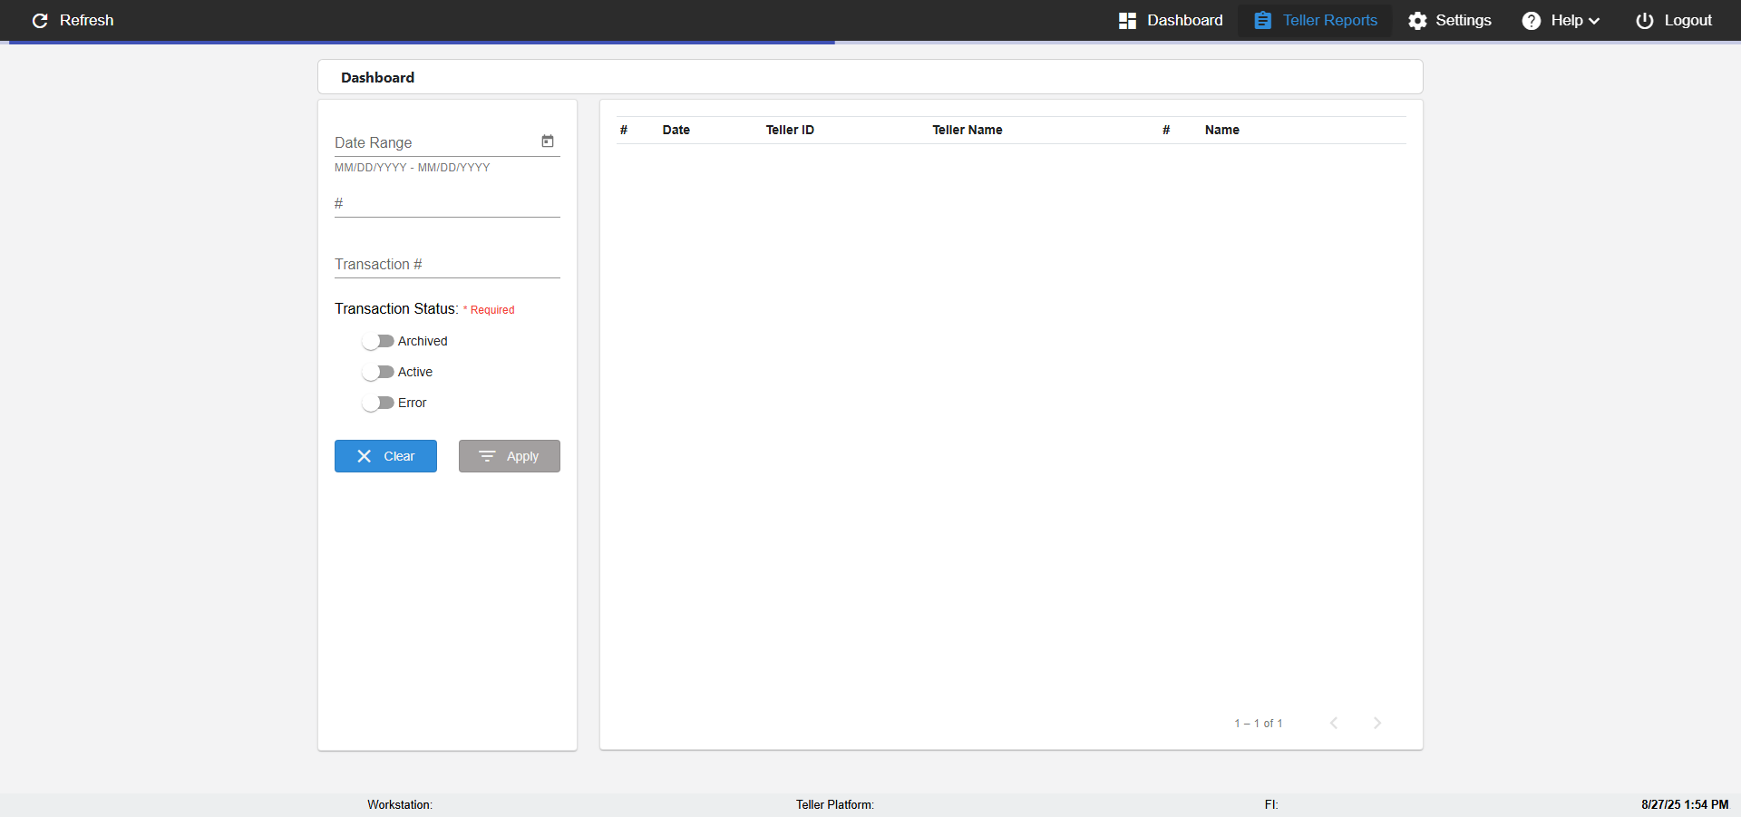This screenshot has width=1741, height=817.
Task: Click the Teller ID column header
Action: point(790,130)
